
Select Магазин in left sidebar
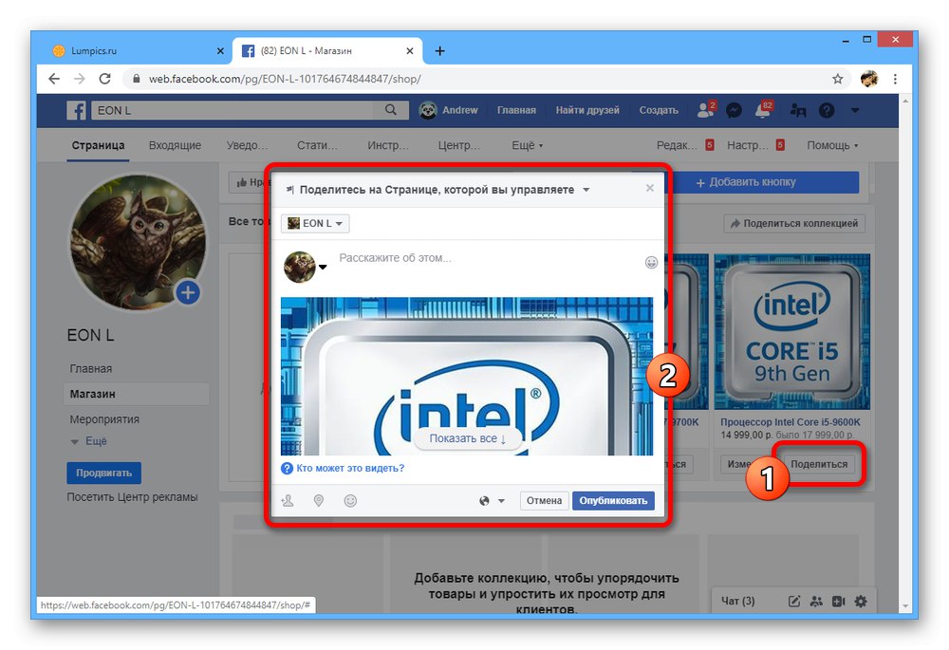[136, 394]
